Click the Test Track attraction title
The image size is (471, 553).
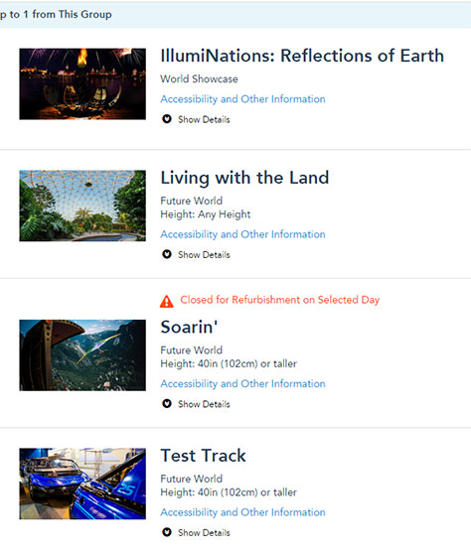click(203, 456)
